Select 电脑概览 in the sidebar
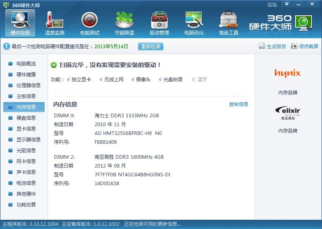The image size is (322, 229). pyautogui.click(x=26, y=64)
